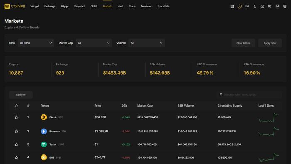Click BNB price $246,72

[x=100, y=157]
